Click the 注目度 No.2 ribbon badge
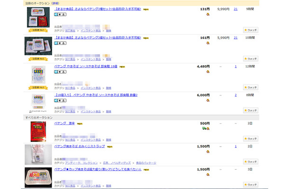The height and width of the screenshot is (189, 289). tap(38, 59)
